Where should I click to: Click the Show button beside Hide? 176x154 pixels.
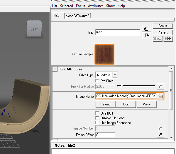pos(157,39)
